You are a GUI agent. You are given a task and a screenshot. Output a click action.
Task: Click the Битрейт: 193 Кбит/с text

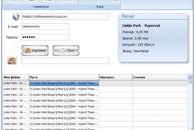tap(138, 45)
